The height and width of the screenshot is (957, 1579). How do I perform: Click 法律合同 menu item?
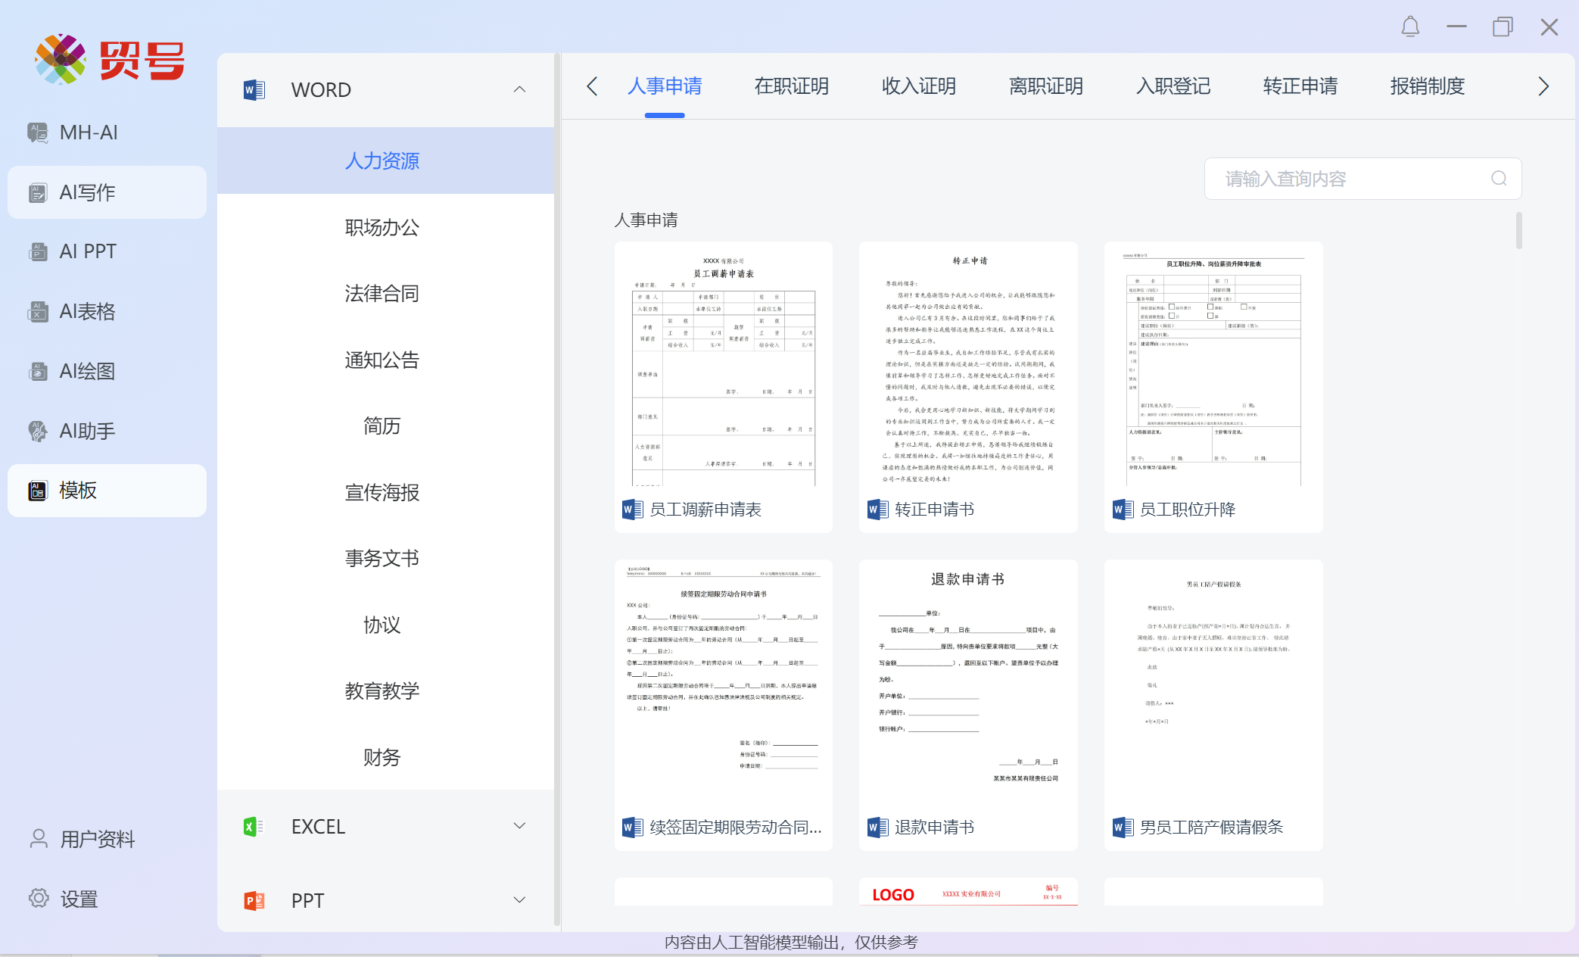tap(385, 294)
